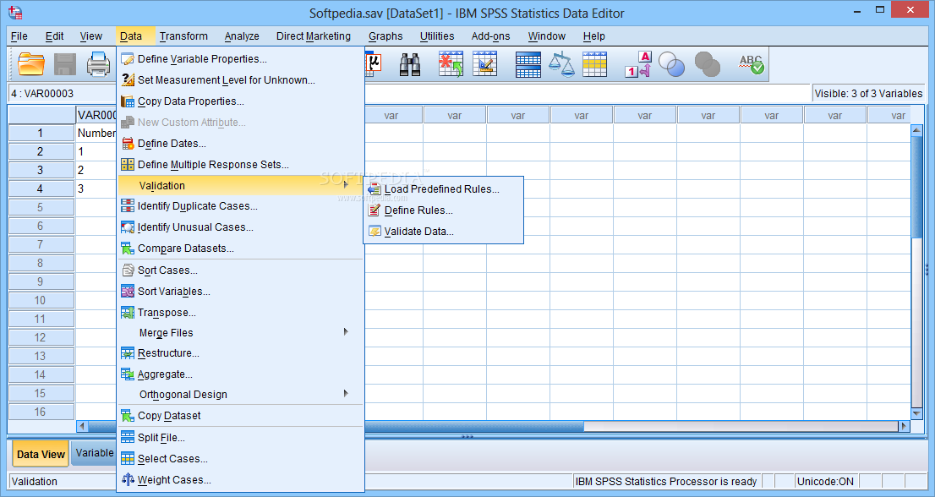Open the View menu
The height and width of the screenshot is (497, 935).
coord(91,36)
